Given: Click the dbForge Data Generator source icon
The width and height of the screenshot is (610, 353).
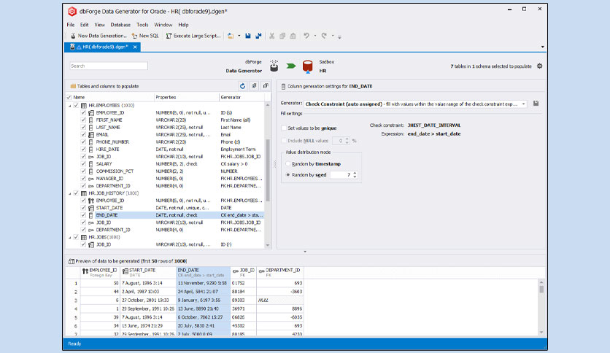Looking at the screenshot, I should [x=274, y=66].
